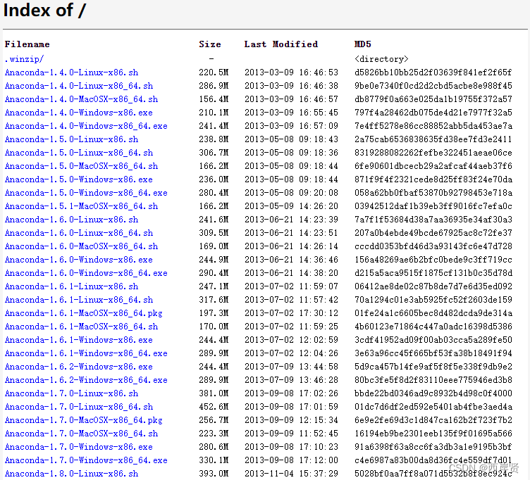Download Anaconda-1.5.0-Windows-x86.exe

point(79,179)
